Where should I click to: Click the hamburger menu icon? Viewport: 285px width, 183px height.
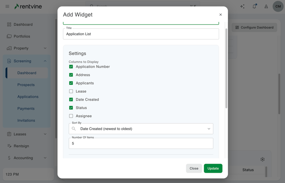(7, 7)
